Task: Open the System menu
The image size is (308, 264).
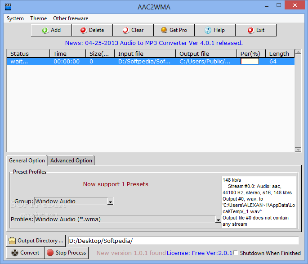Action: (15, 18)
